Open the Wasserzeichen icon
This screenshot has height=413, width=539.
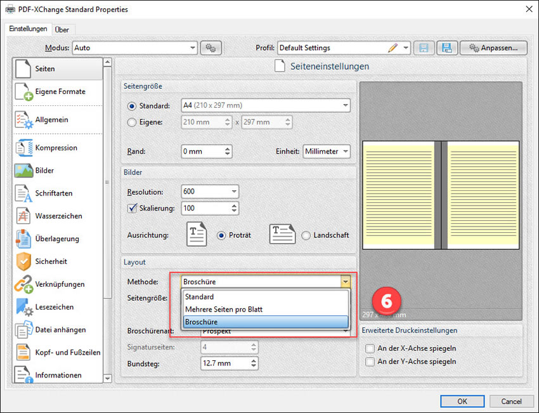click(x=23, y=216)
